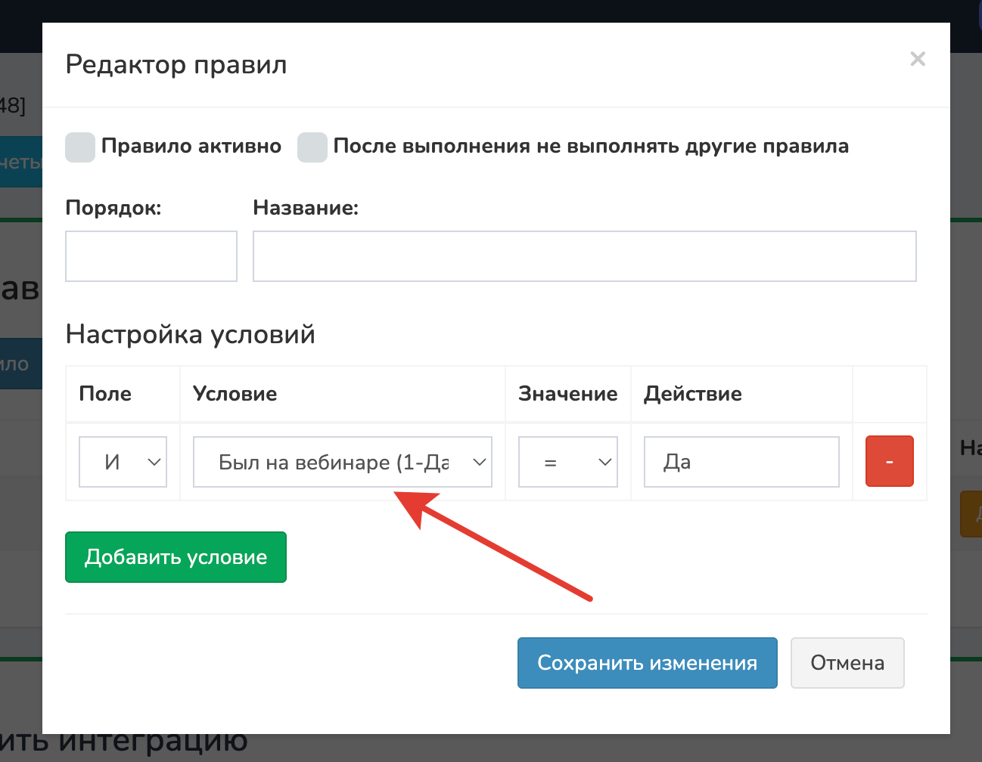The image size is (982, 762).
Task: Click the "Условие" column header
Action: (235, 394)
